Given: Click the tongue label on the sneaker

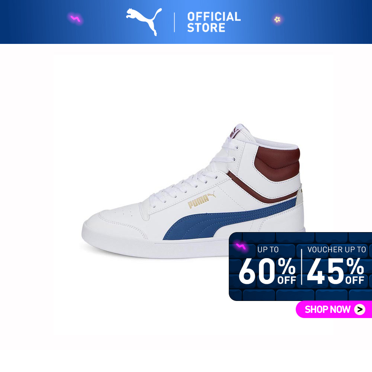Looking at the screenshot, I should 234,132.
